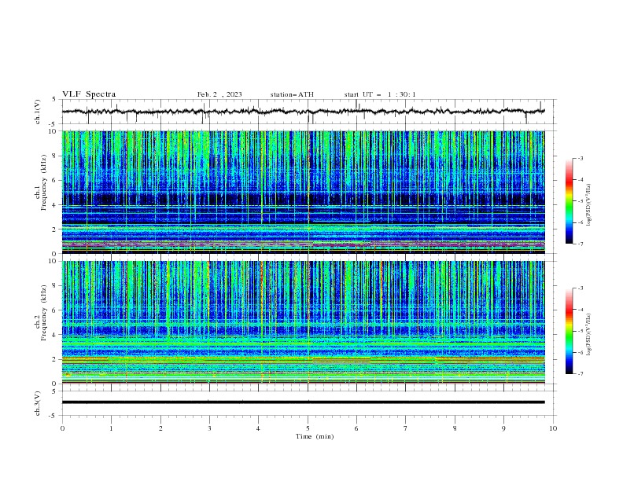623x481 pixels.
Task: Select the "Feb. 2 , 2023" date text
Action: (219, 94)
